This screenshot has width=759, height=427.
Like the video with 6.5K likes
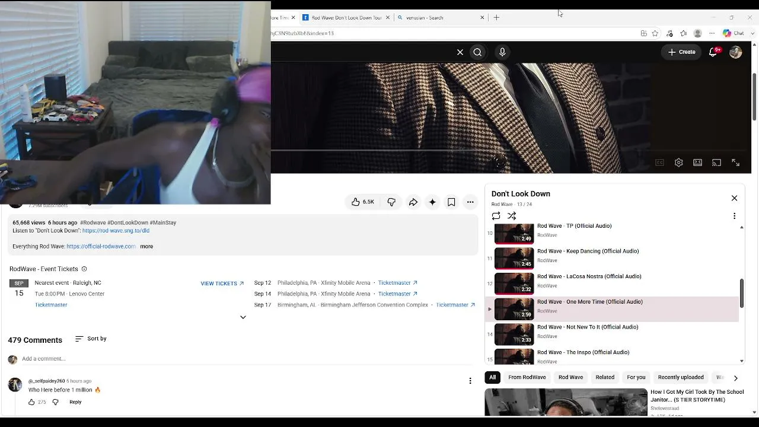(362, 202)
